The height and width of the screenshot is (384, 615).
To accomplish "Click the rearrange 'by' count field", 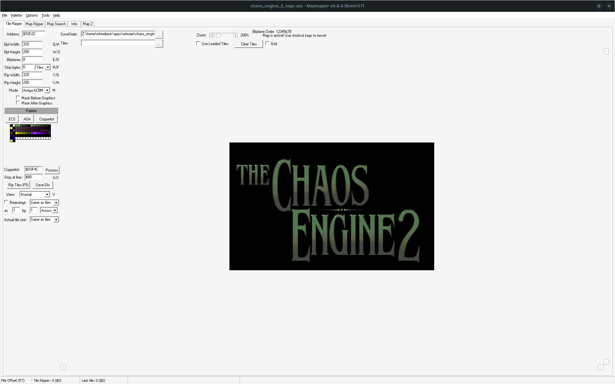I will click(x=33, y=210).
